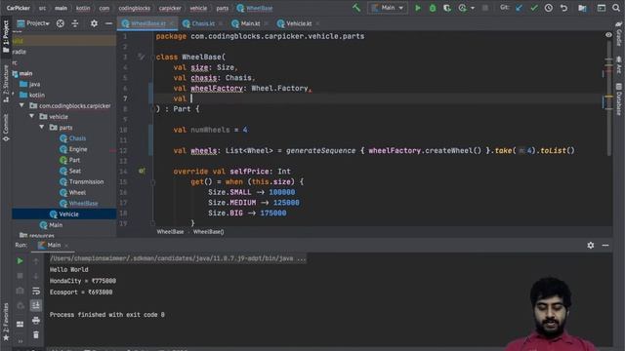Open Run panel settings gear
This screenshot has width=625, height=351.
point(590,245)
